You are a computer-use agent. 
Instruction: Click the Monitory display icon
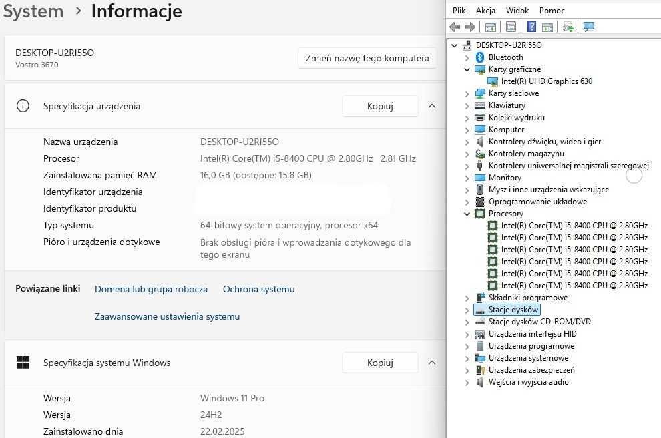[480, 178]
